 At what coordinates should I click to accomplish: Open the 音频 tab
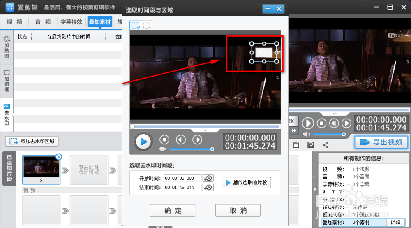click(x=43, y=22)
